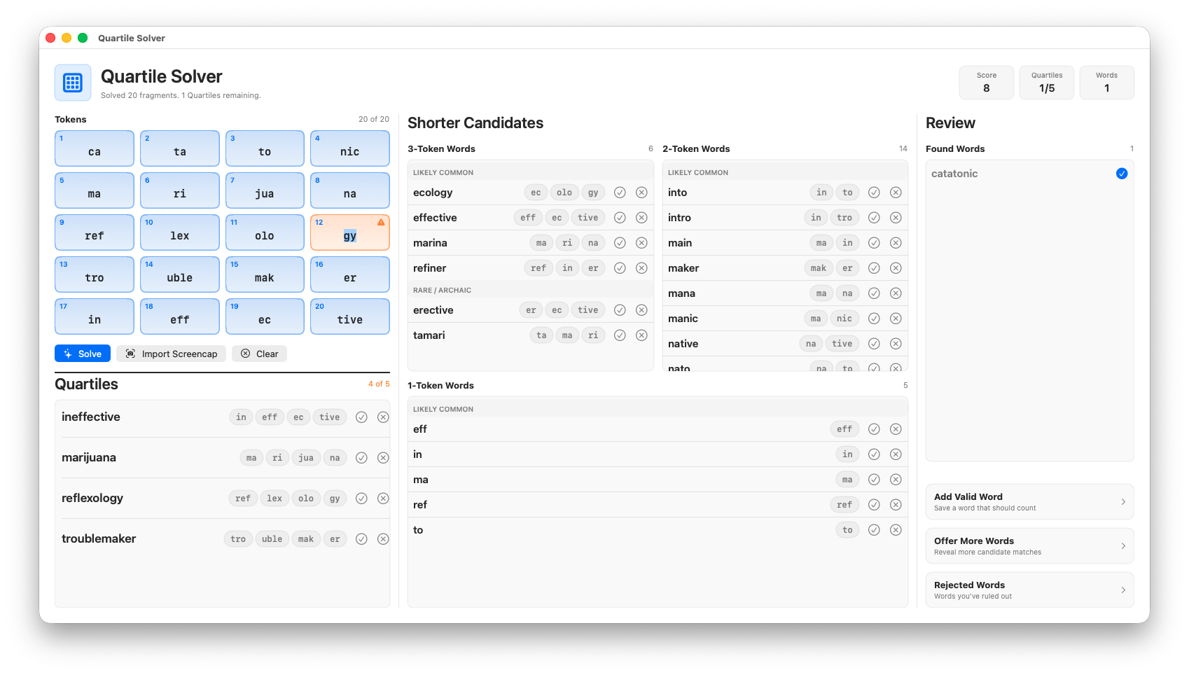Click the word 'effective' in 3-Token Words
The image size is (1189, 675).
435,218
